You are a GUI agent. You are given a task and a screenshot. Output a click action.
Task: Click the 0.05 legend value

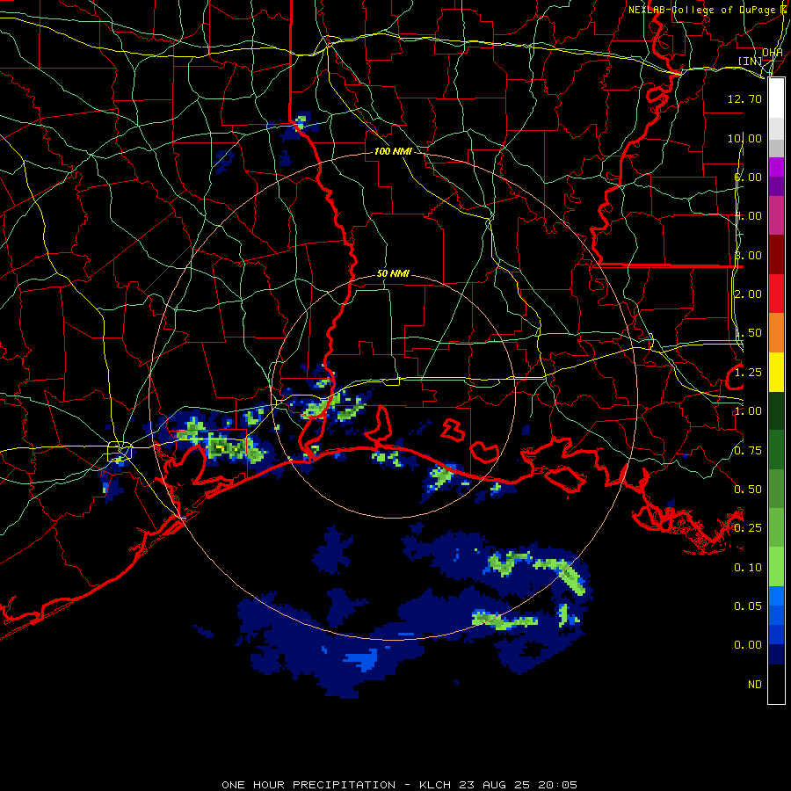748,606
